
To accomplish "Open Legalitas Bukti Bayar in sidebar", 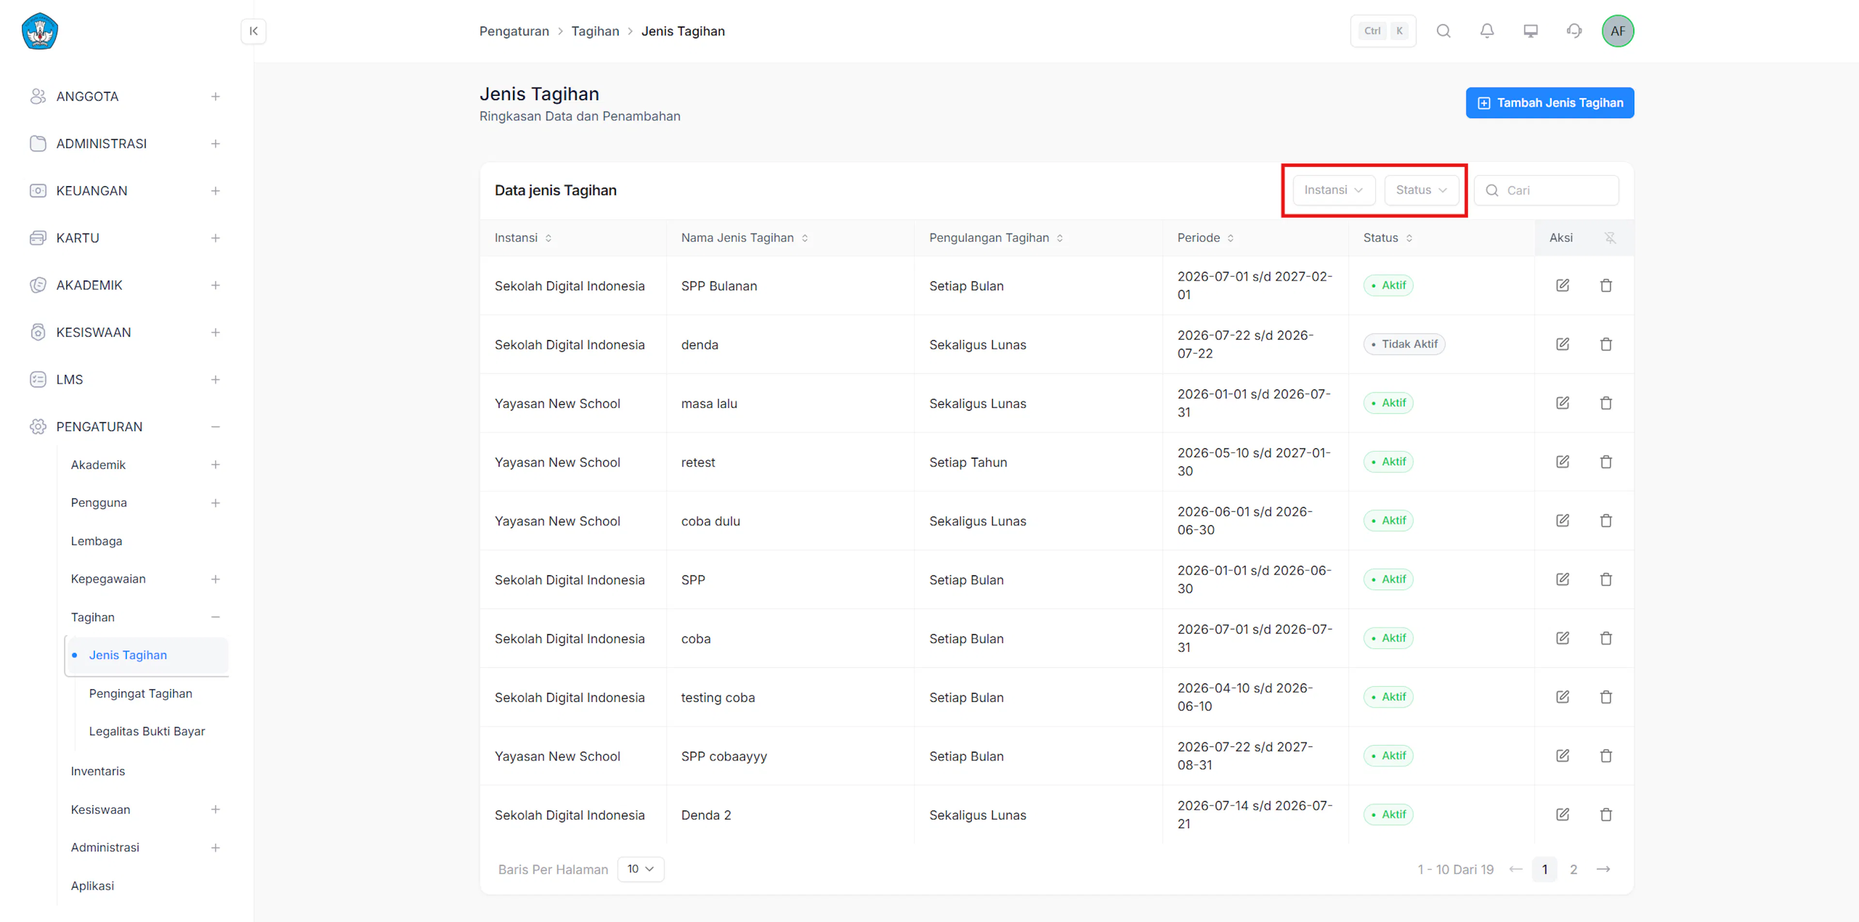I will [147, 731].
